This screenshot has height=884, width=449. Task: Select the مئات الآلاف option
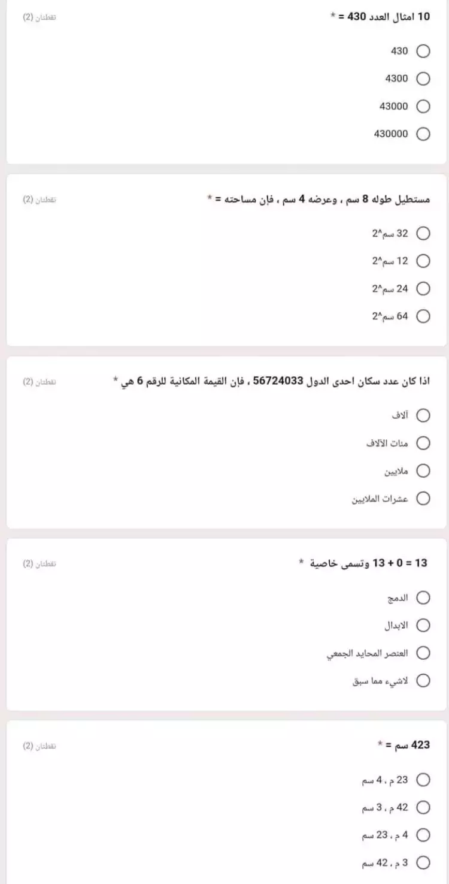tap(423, 443)
